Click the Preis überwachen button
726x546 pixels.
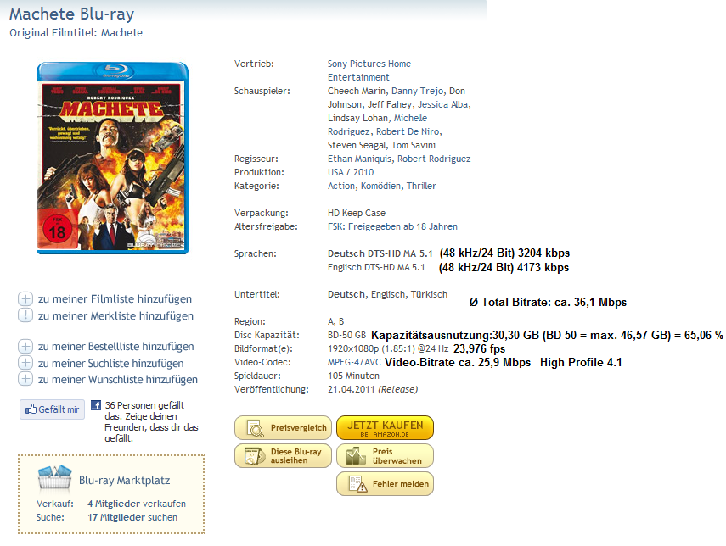385,456
